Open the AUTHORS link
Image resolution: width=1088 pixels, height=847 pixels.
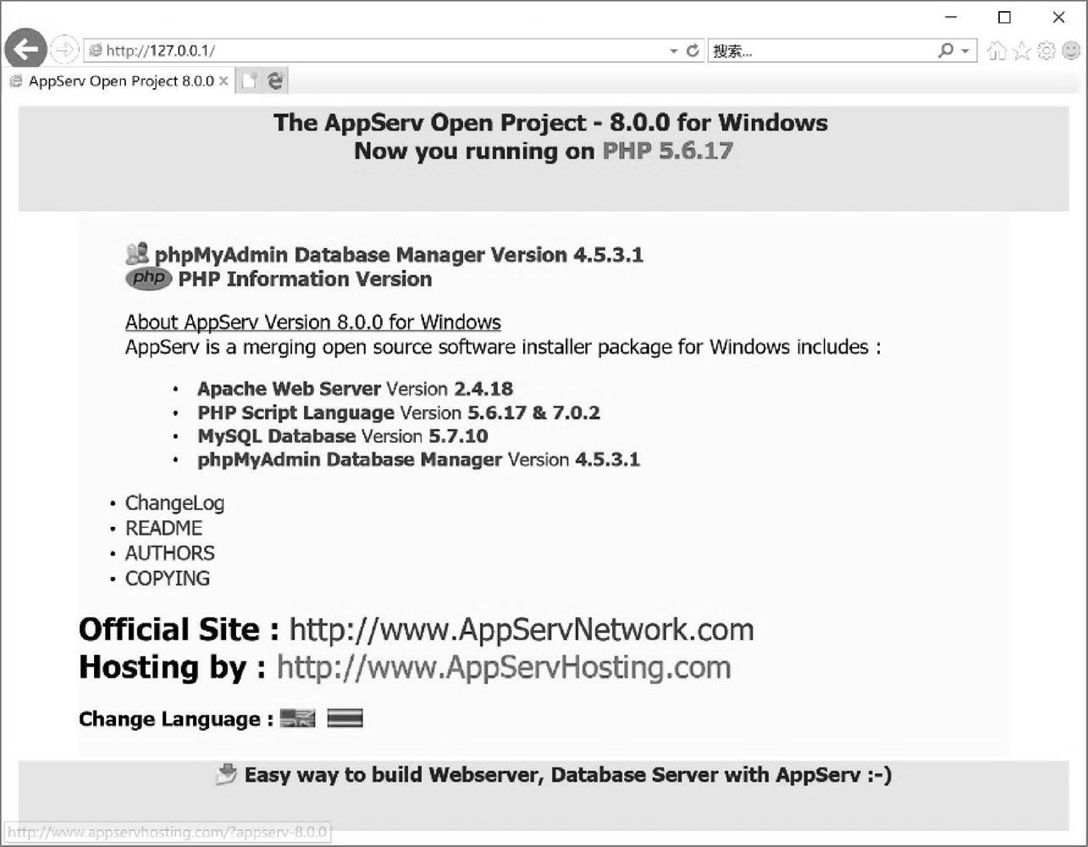tap(170, 553)
